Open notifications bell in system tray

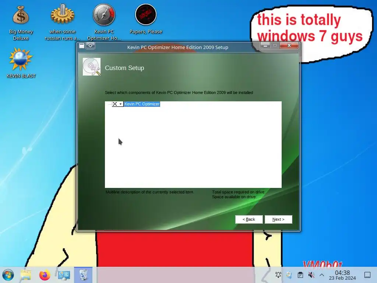point(278,275)
